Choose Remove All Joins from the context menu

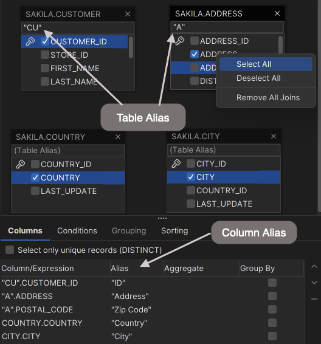pos(266,97)
